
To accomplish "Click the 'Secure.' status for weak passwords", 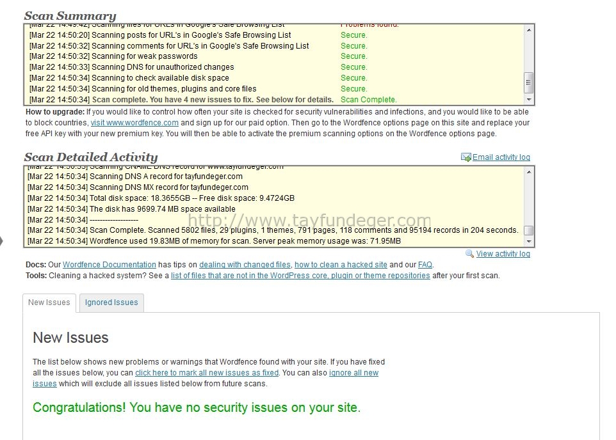I will (x=354, y=56).
